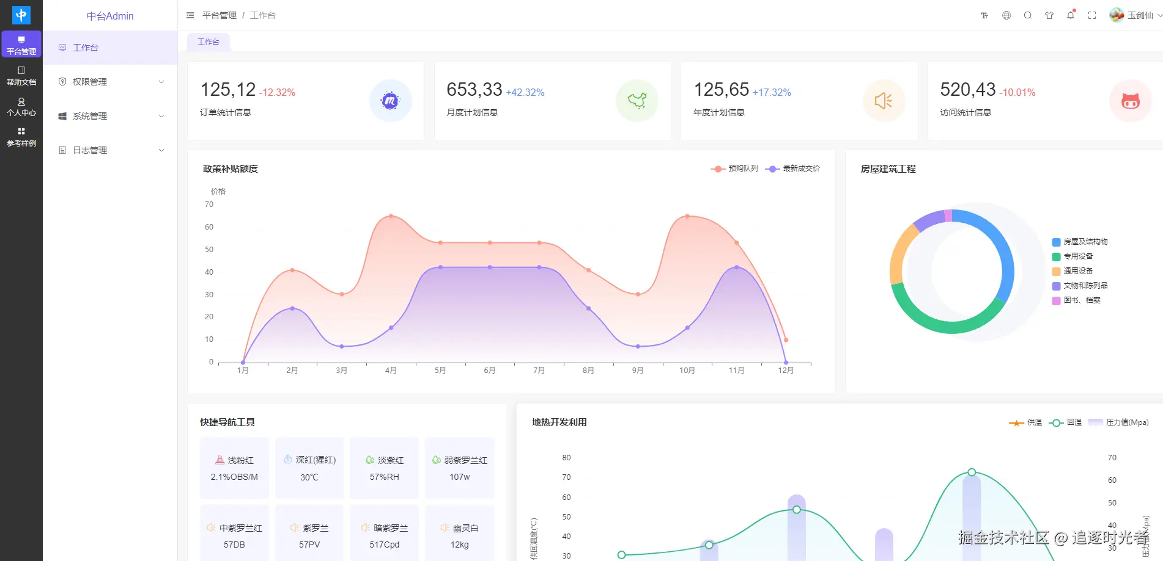
Task: Toggle the fullscreen icon in header
Action: tap(1092, 15)
